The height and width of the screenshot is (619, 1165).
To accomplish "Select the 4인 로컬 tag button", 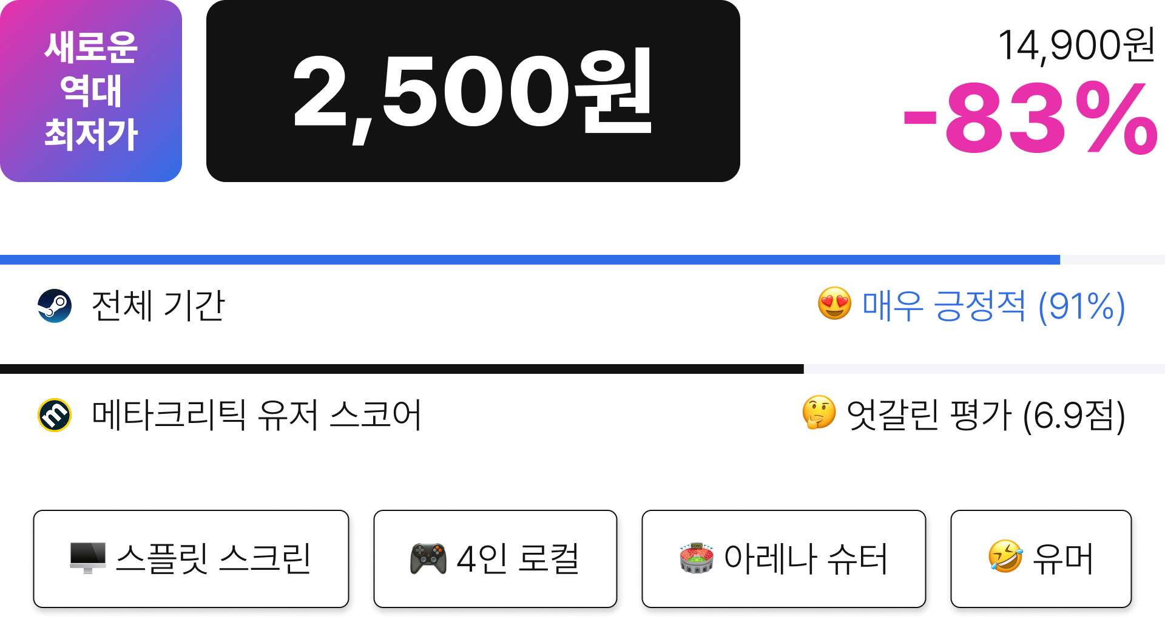I will click(x=495, y=559).
